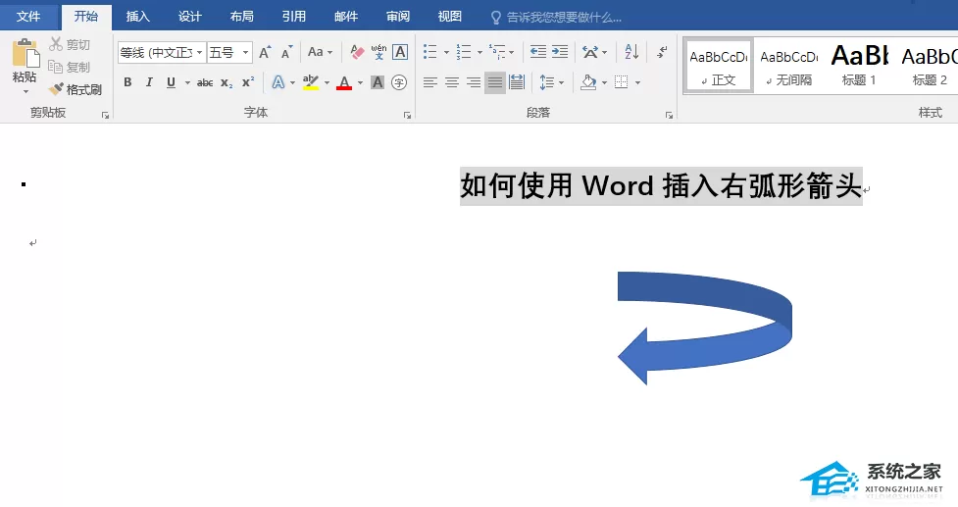Apply character border with the boxed A icon

click(400, 53)
